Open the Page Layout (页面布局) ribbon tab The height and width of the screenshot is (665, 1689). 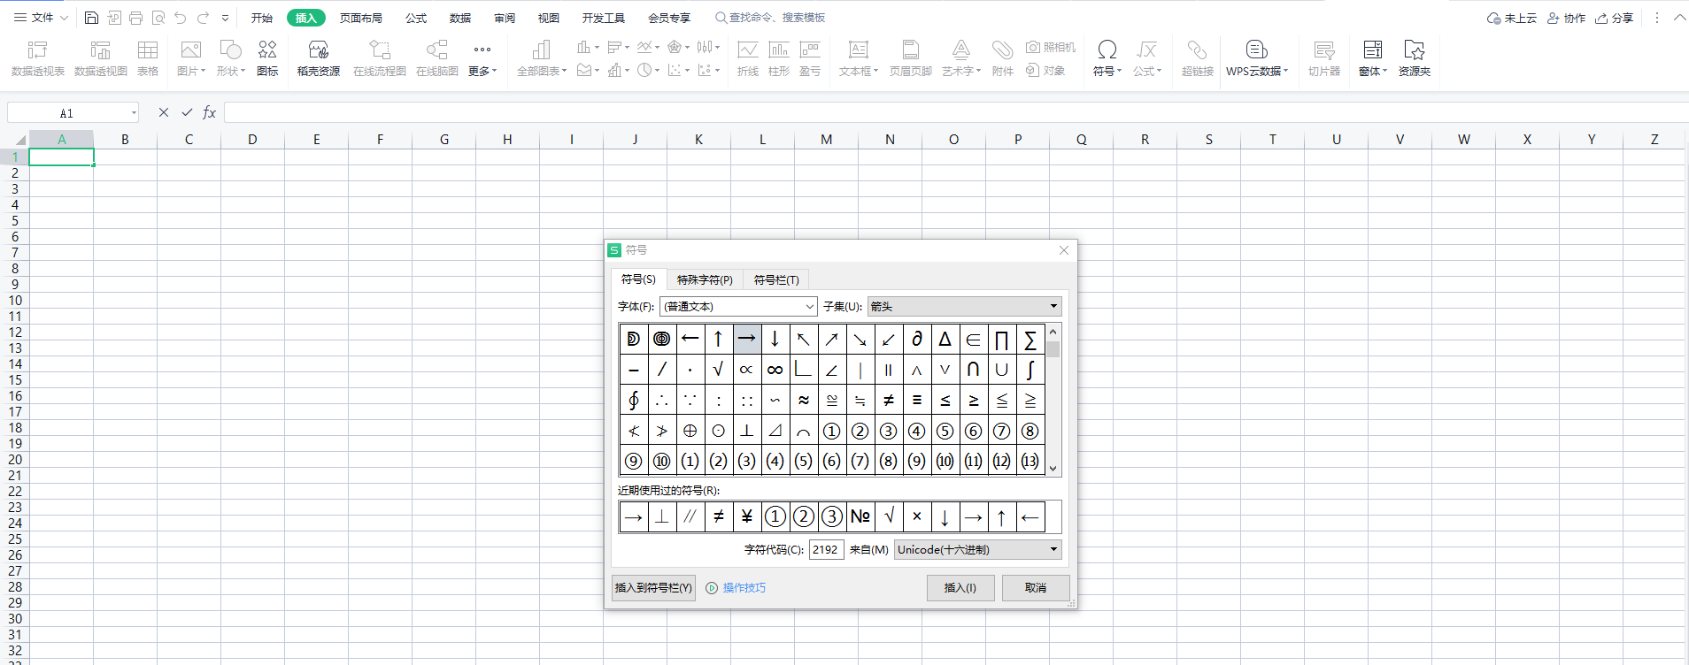coord(361,18)
